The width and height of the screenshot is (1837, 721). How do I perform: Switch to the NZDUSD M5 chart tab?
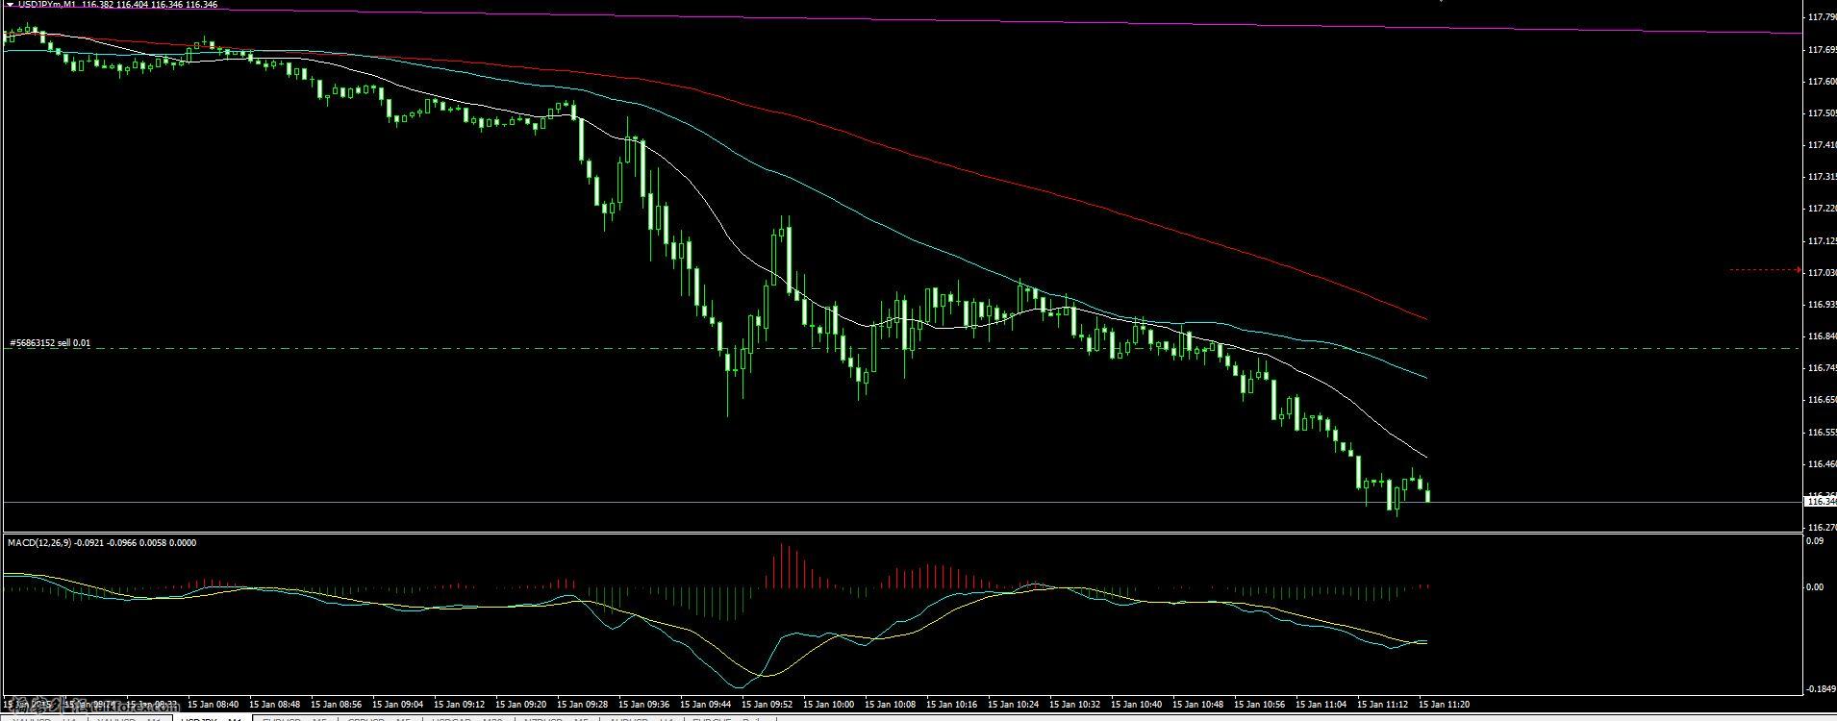[x=559, y=717]
